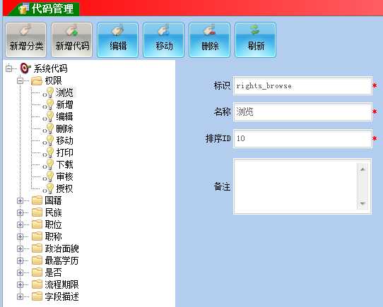This screenshot has height=307, width=383.
Task: Click the folder icon of 职位
Action: pos(37,224)
